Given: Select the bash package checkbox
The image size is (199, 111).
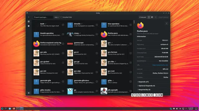Looking at the screenshot, I should [63, 25].
